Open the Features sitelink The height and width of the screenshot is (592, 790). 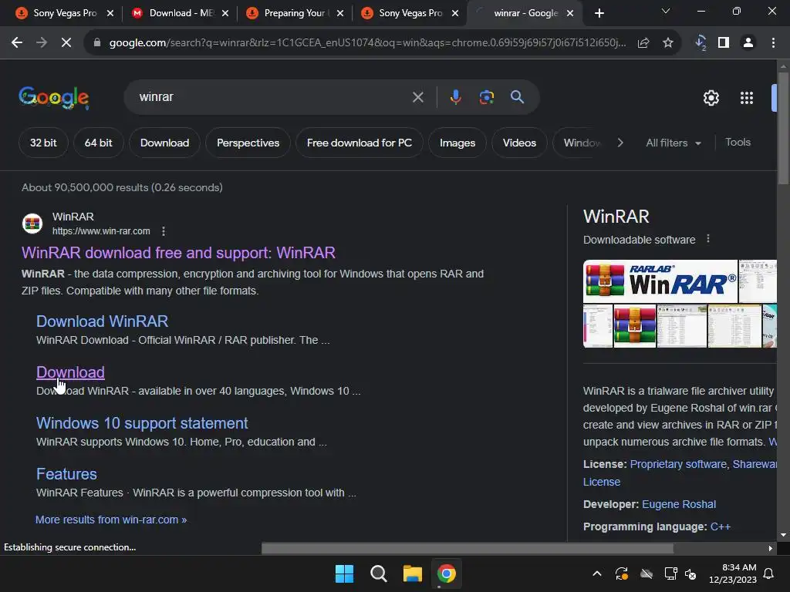pos(66,474)
